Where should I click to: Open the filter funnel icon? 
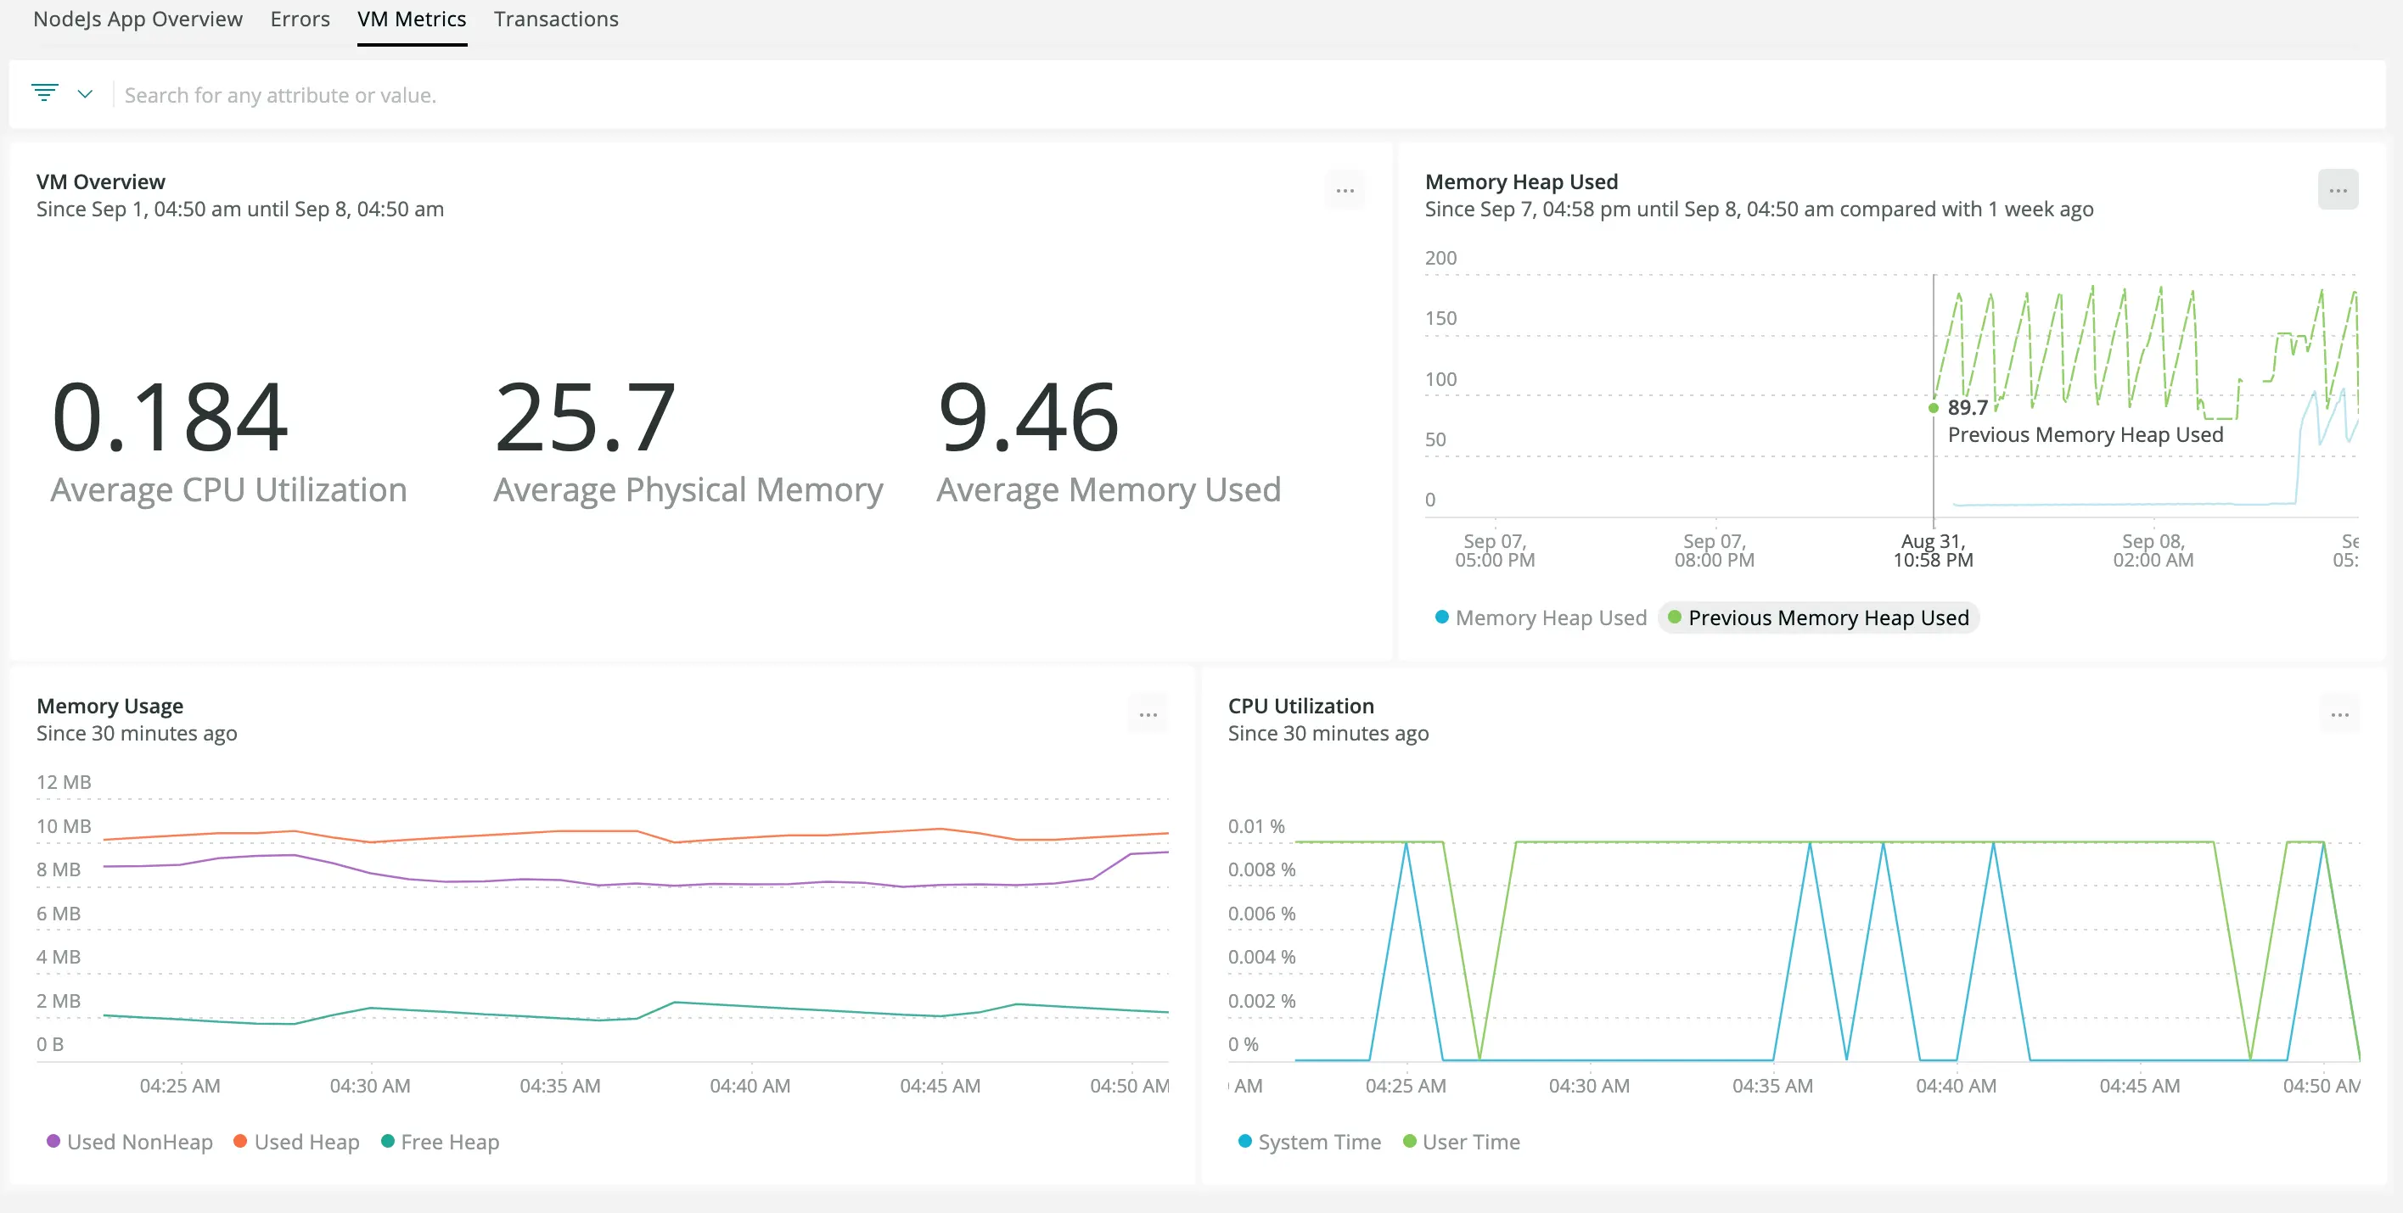click(45, 93)
